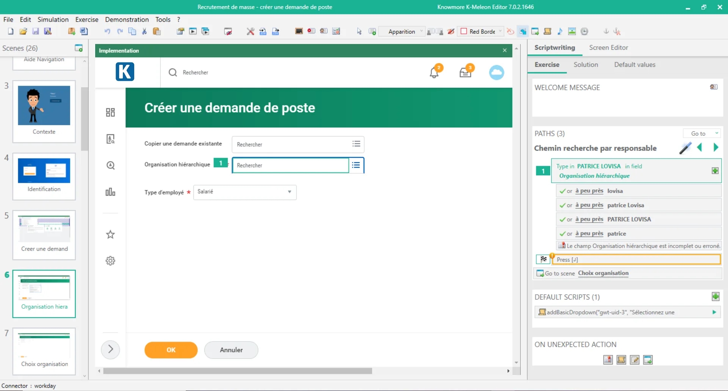Image resolution: width=728 pixels, height=391 pixels.
Task: Select the Identification scene thumbnail
Action: [44, 176]
